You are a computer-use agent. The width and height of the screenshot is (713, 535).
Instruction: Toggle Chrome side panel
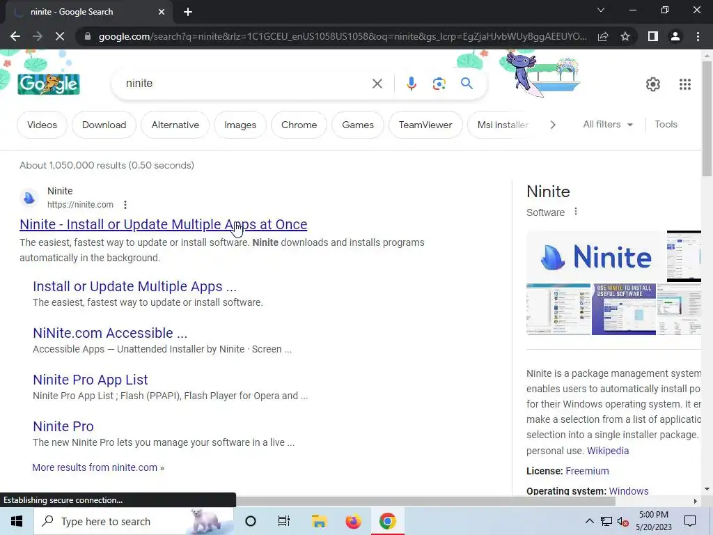pyautogui.click(x=653, y=36)
